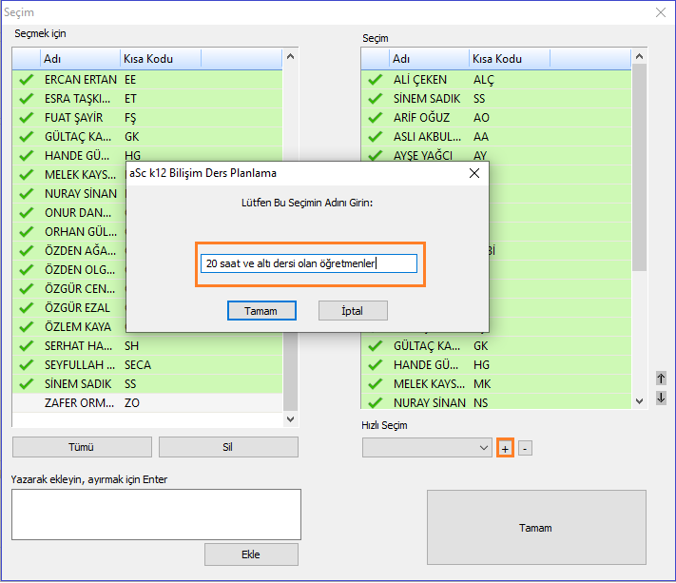The height and width of the screenshot is (583, 676).
Task: Select ASLI AKBUL... in the right list
Action: (496, 137)
